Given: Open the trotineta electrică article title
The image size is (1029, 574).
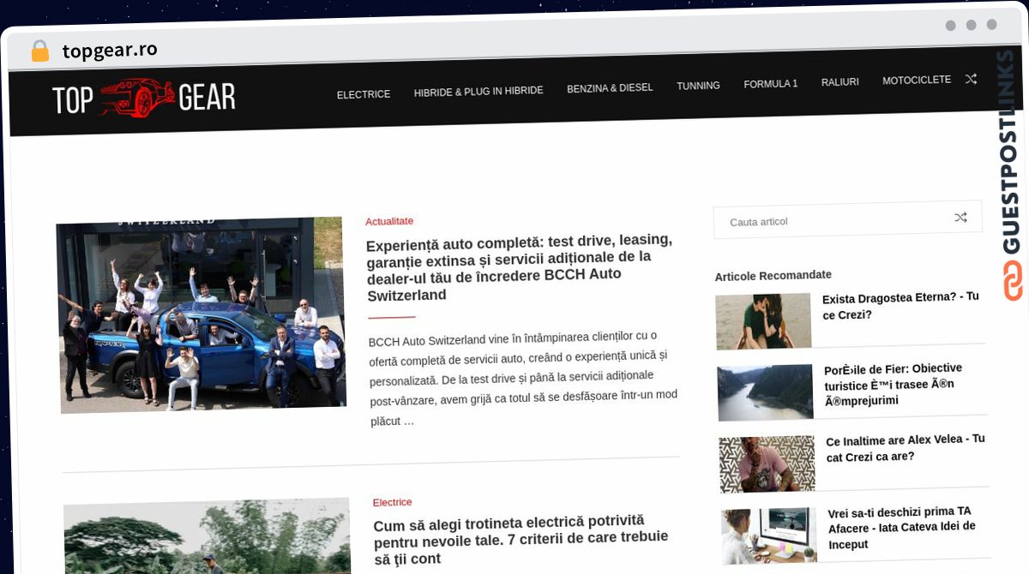Looking at the screenshot, I should (x=521, y=540).
